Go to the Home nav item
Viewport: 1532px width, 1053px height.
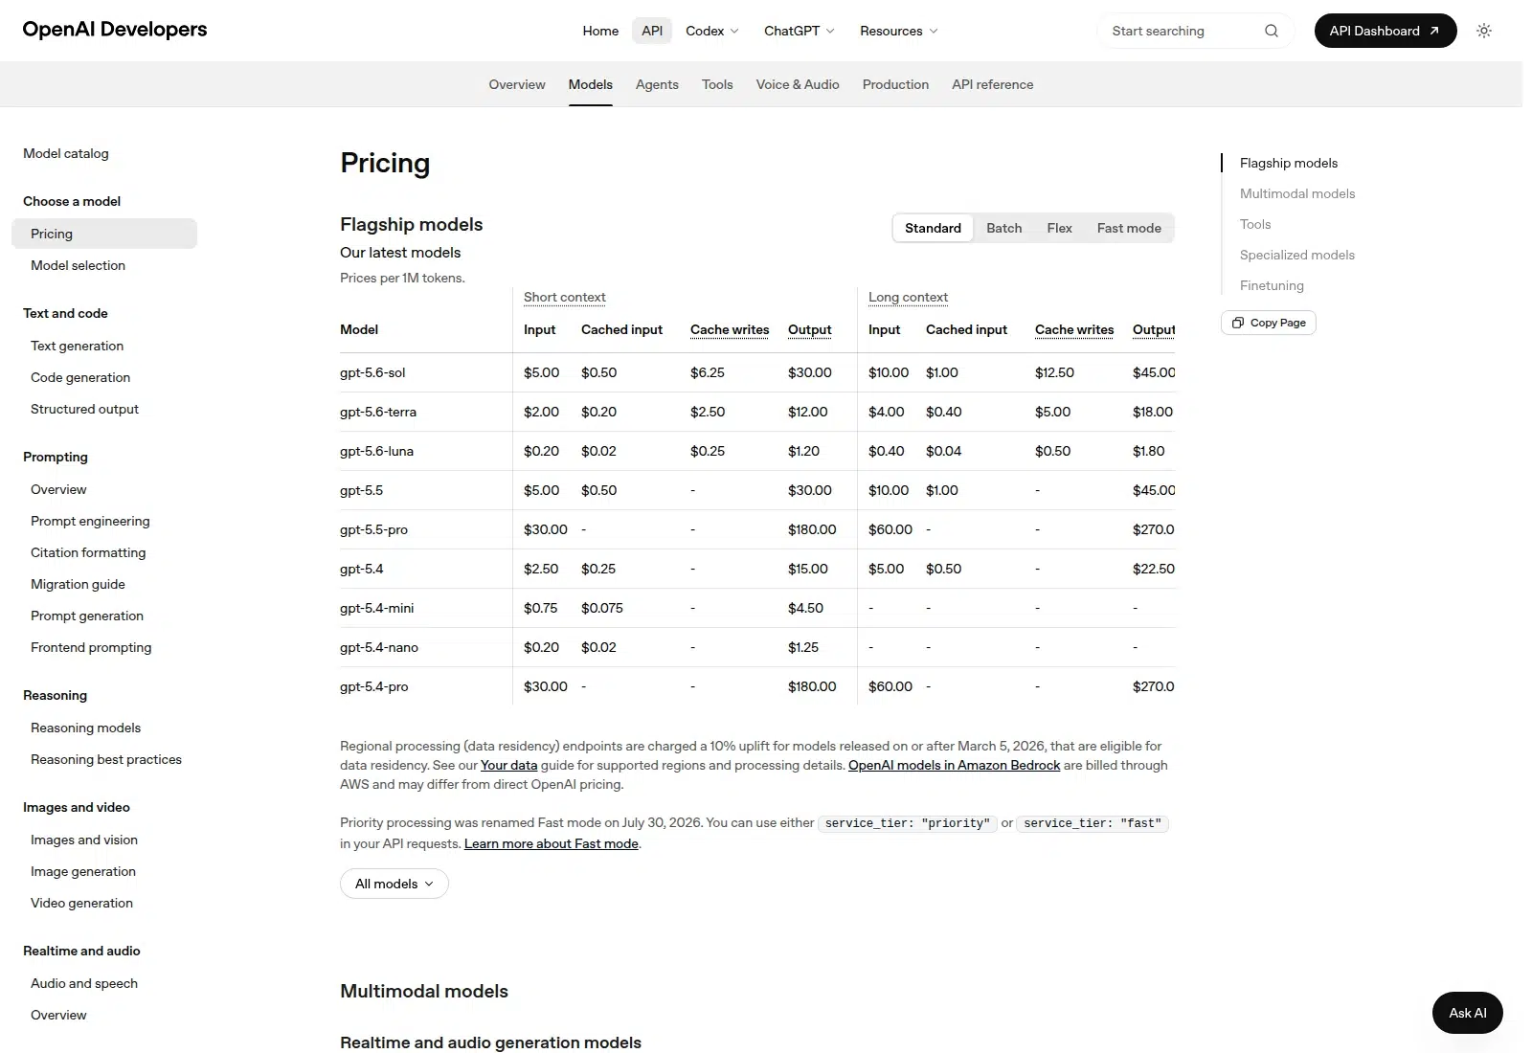(600, 31)
